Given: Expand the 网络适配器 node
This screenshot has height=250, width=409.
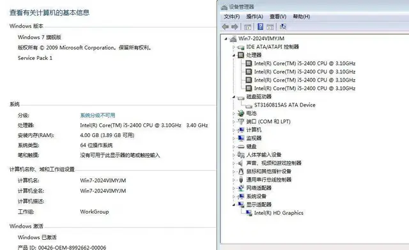Looking at the screenshot, I should click(x=234, y=188).
